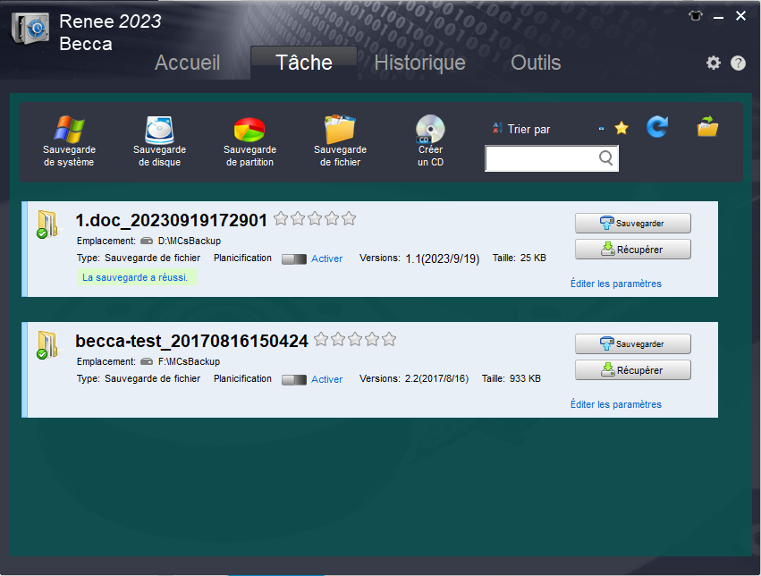Image resolution: width=761 pixels, height=576 pixels.
Task: Click Récupérer button for becca-test task
Action: tap(632, 369)
